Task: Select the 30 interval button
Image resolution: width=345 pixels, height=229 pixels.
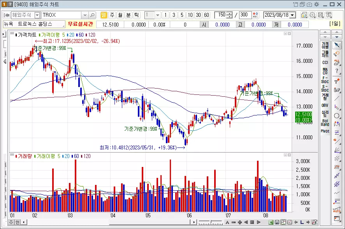Action: pyautogui.click(x=198, y=15)
